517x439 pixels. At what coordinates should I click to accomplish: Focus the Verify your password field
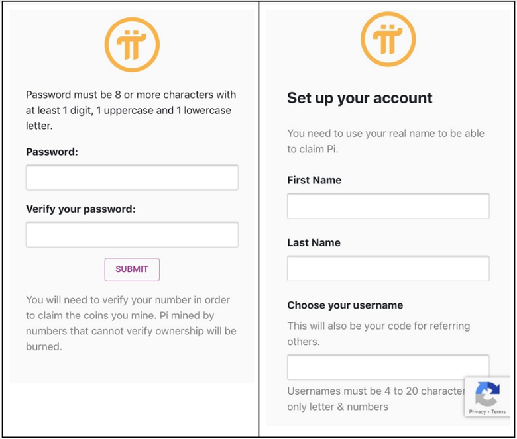(132, 235)
